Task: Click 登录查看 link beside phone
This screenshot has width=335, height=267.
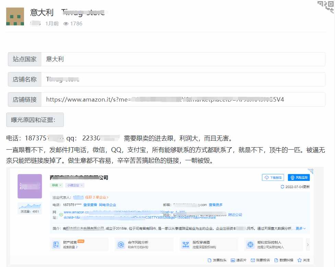Action: (90, 205)
